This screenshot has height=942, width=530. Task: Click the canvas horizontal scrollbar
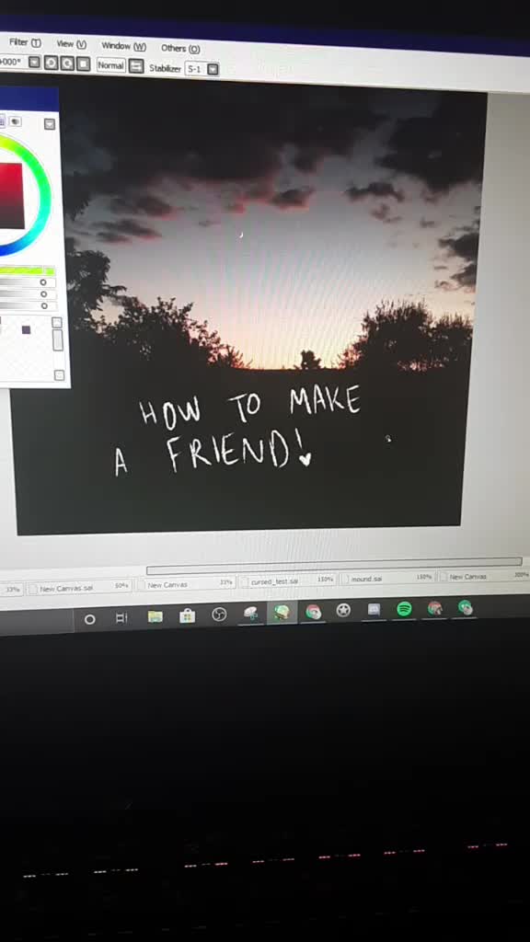[334, 566]
